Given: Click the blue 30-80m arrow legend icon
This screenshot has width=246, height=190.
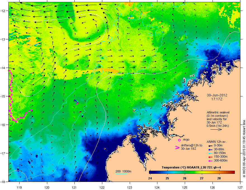Looking at the screenshot, I should point(210,149).
